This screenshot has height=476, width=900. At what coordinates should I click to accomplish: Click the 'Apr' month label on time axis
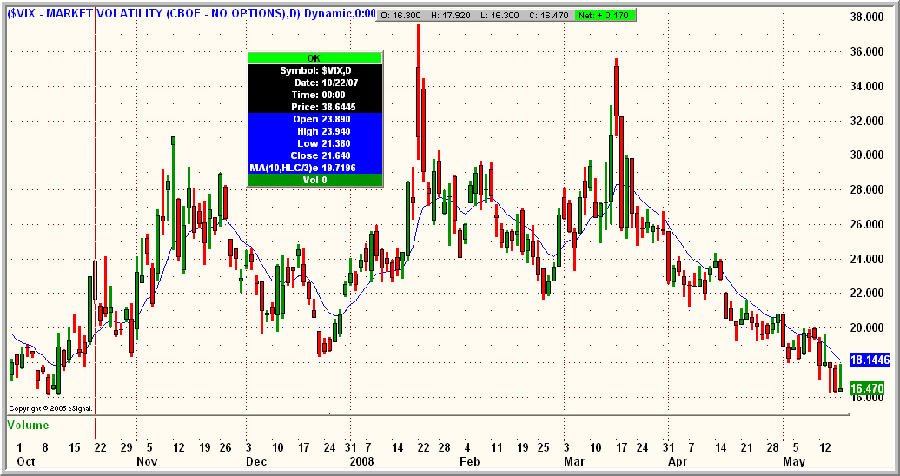(677, 461)
